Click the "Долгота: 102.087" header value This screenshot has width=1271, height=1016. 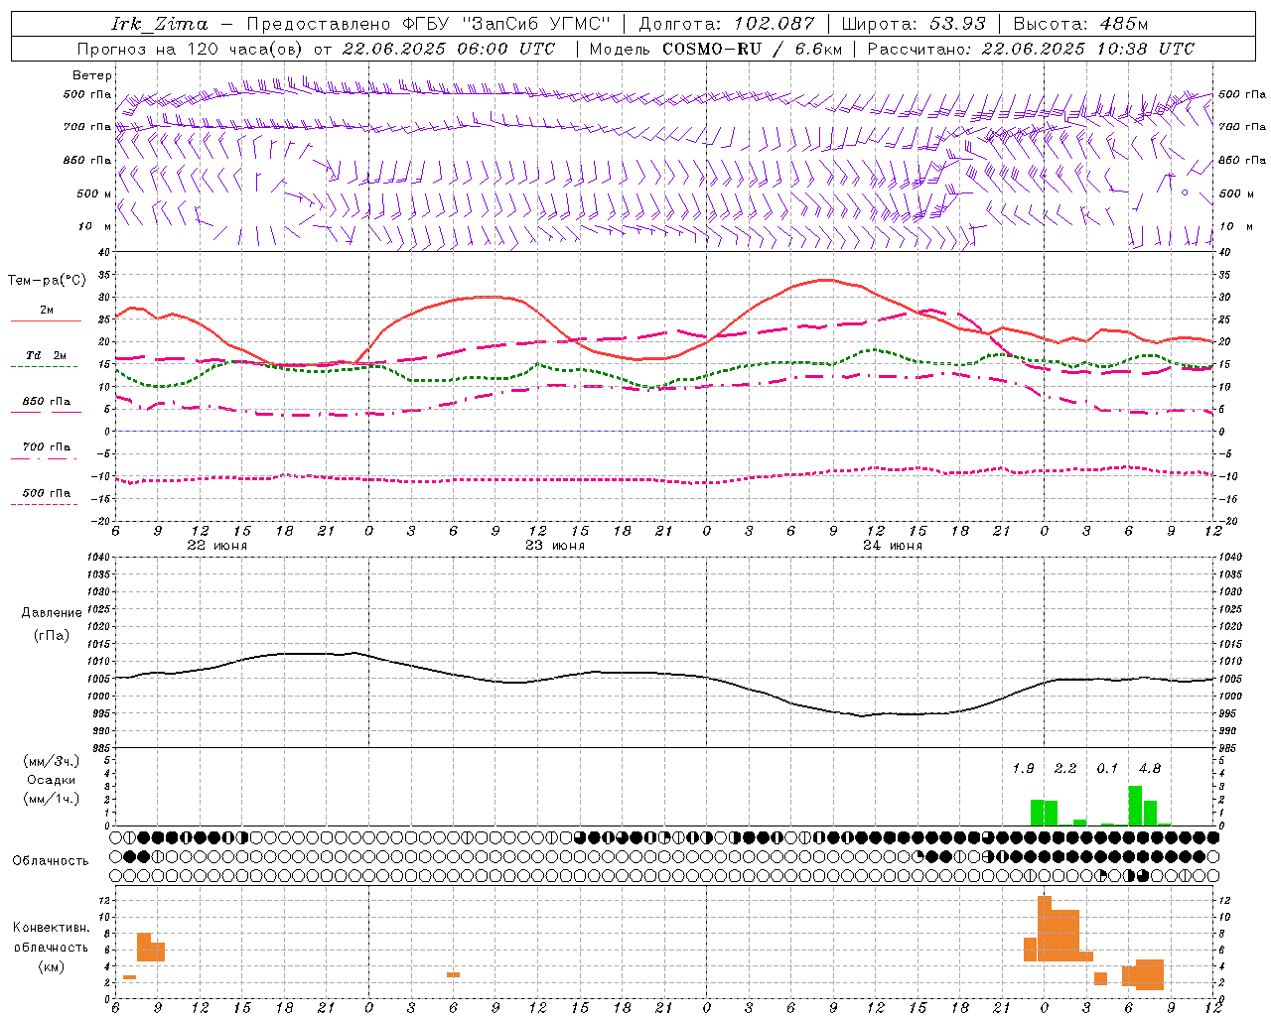point(727,24)
